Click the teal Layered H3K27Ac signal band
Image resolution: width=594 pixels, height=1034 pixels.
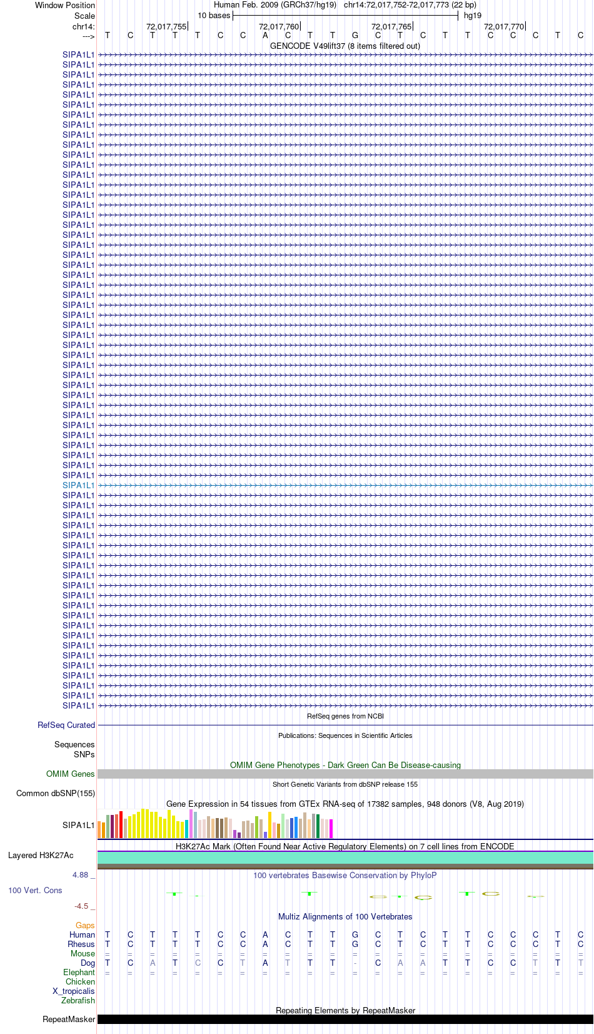345,858
